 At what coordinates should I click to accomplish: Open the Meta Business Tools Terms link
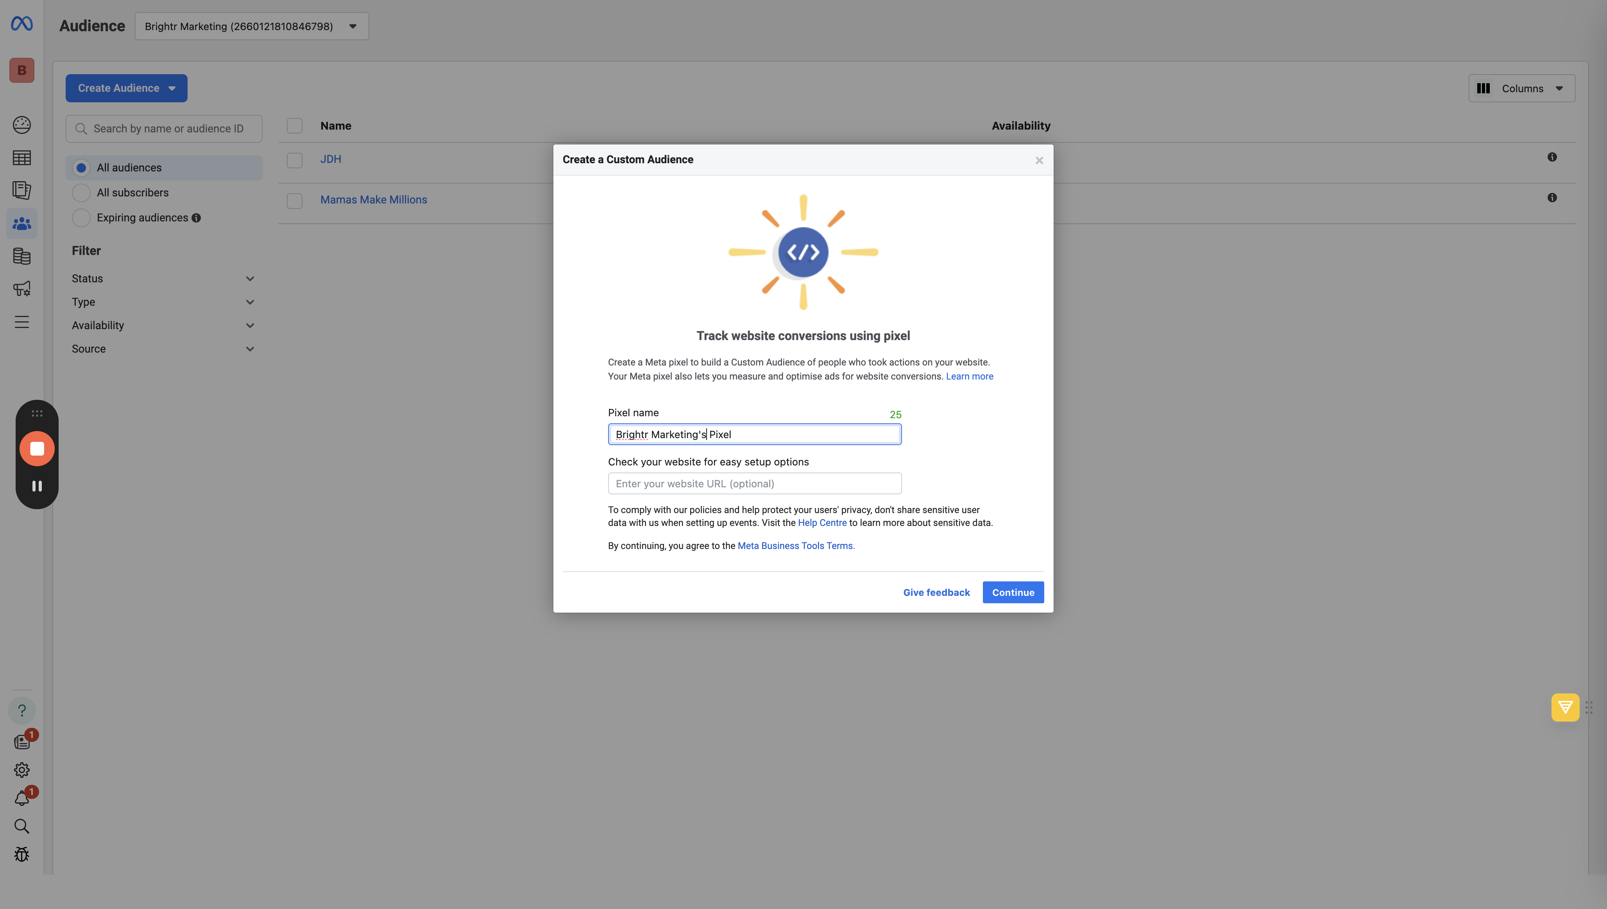click(x=796, y=545)
